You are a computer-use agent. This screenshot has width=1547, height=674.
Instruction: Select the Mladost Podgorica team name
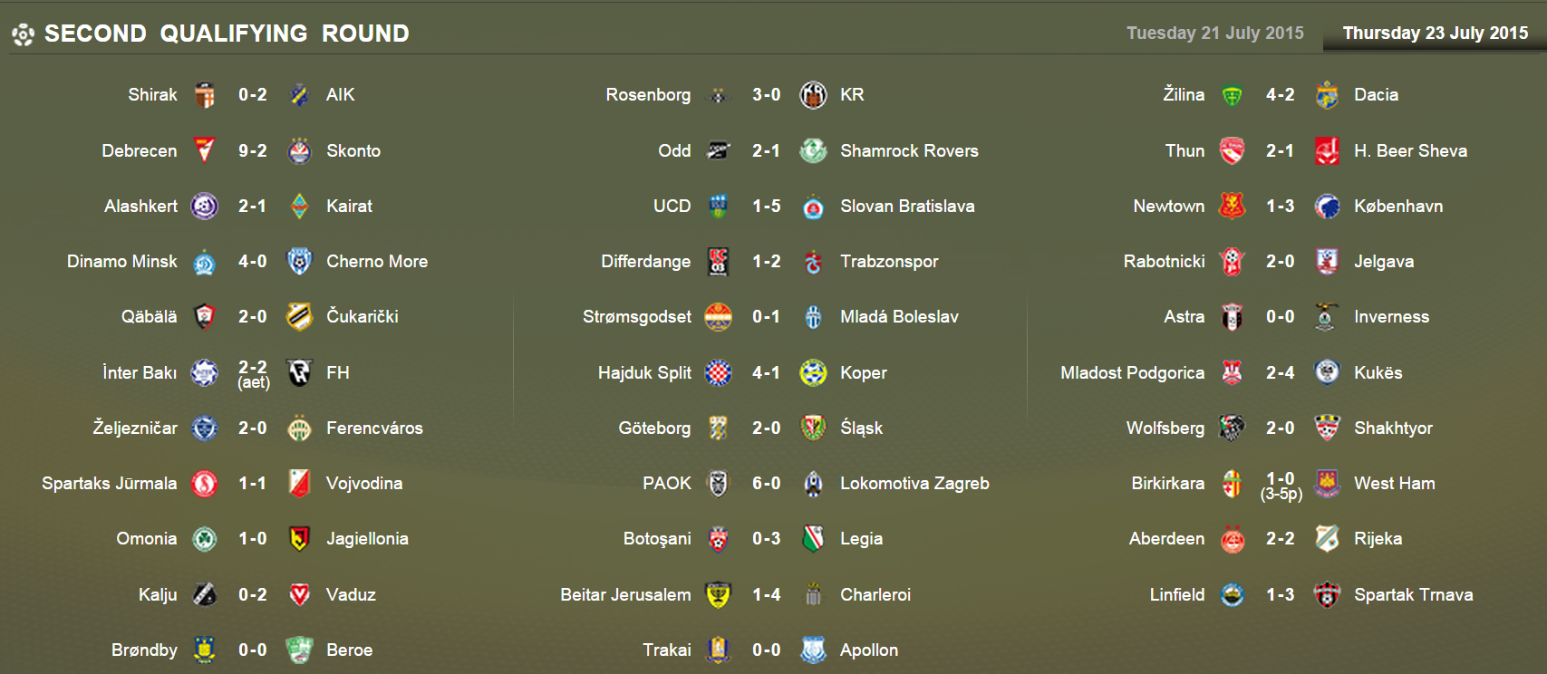(x=1132, y=372)
